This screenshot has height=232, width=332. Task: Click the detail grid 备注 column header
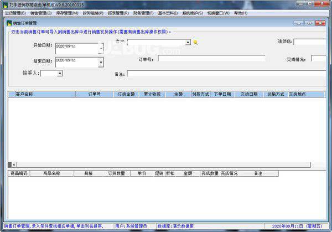pyautogui.click(x=258, y=173)
